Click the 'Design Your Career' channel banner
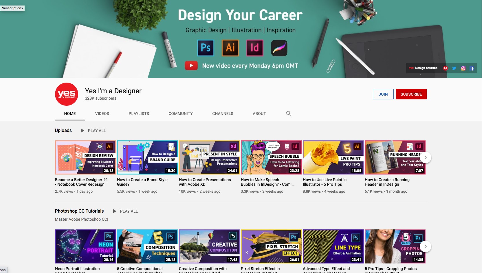Viewport: 482px width, 273px height. 241,39
